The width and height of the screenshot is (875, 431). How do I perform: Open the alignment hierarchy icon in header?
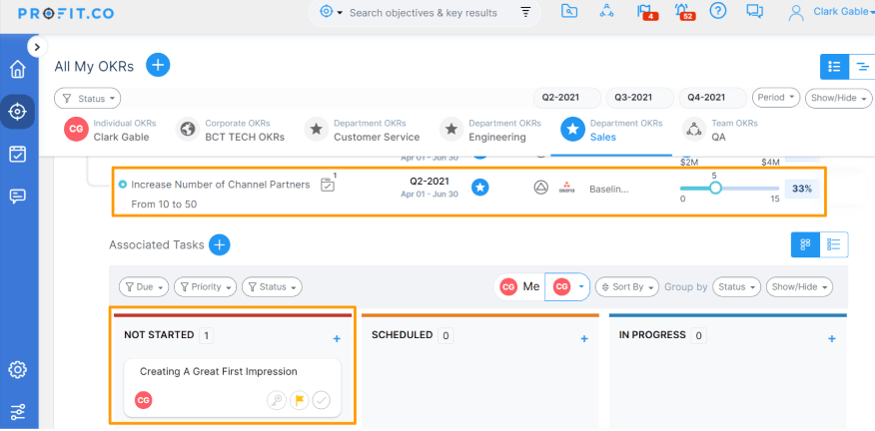pyautogui.click(x=606, y=11)
